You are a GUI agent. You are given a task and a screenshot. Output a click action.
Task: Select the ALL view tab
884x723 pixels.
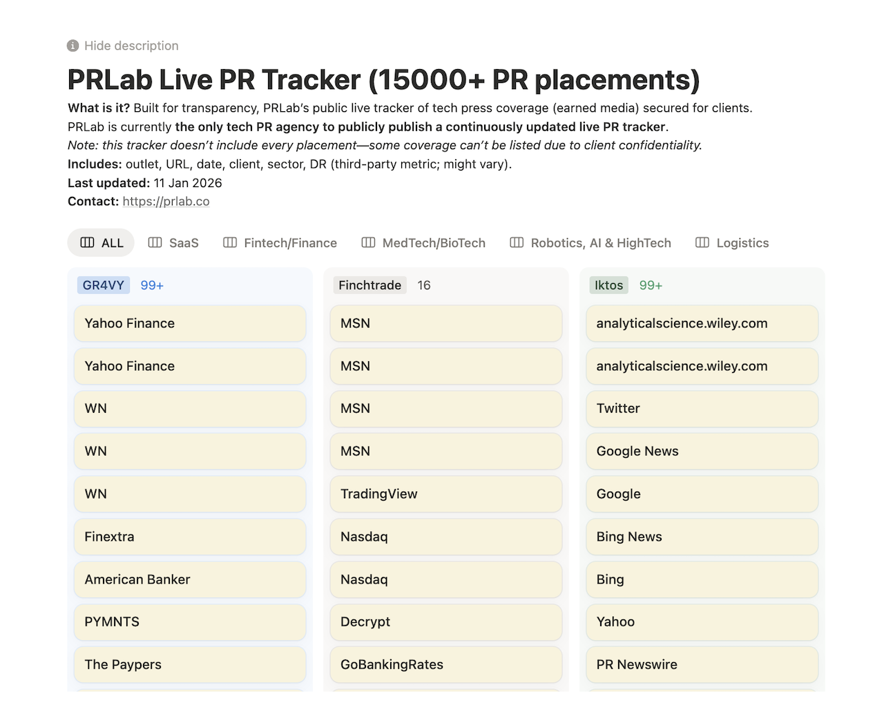[102, 243]
